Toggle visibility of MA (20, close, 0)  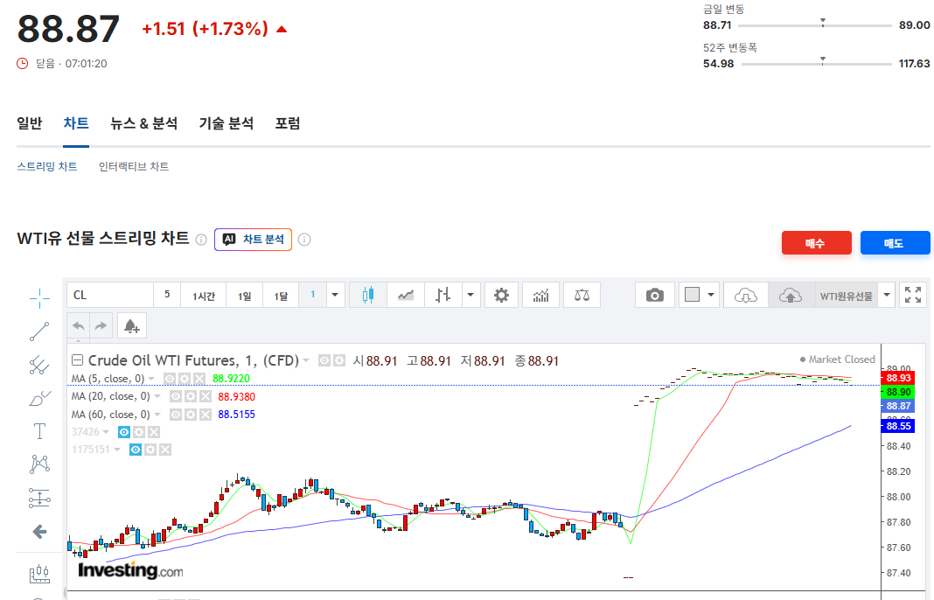pos(176,397)
